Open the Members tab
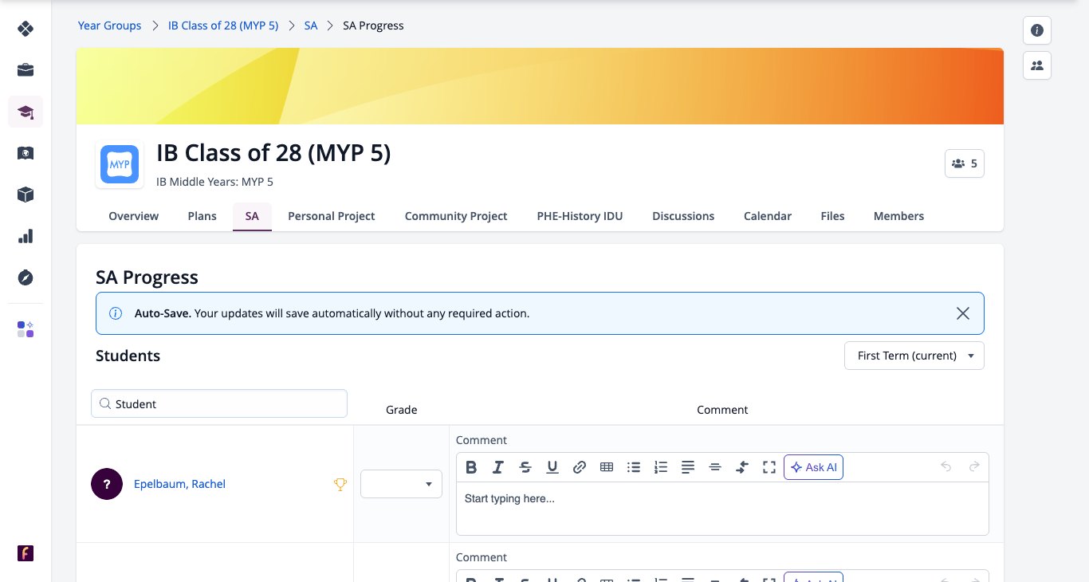1089x582 pixels. pyautogui.click(x=898, y=216)
